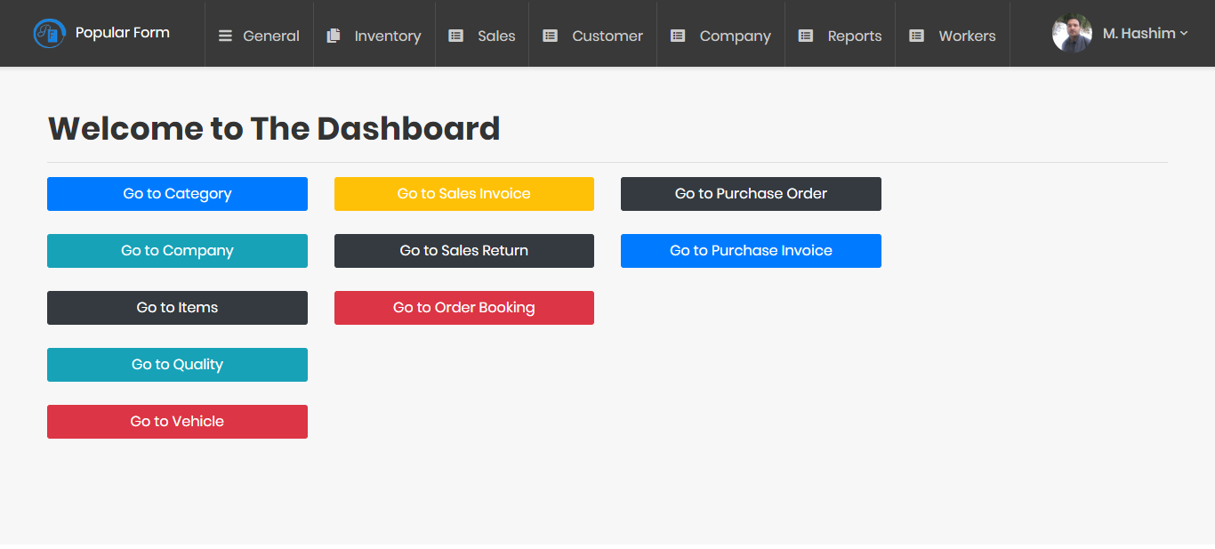Go to Category page button
Viewport: 1215px width, 549px height.
[x=177, y=194]
